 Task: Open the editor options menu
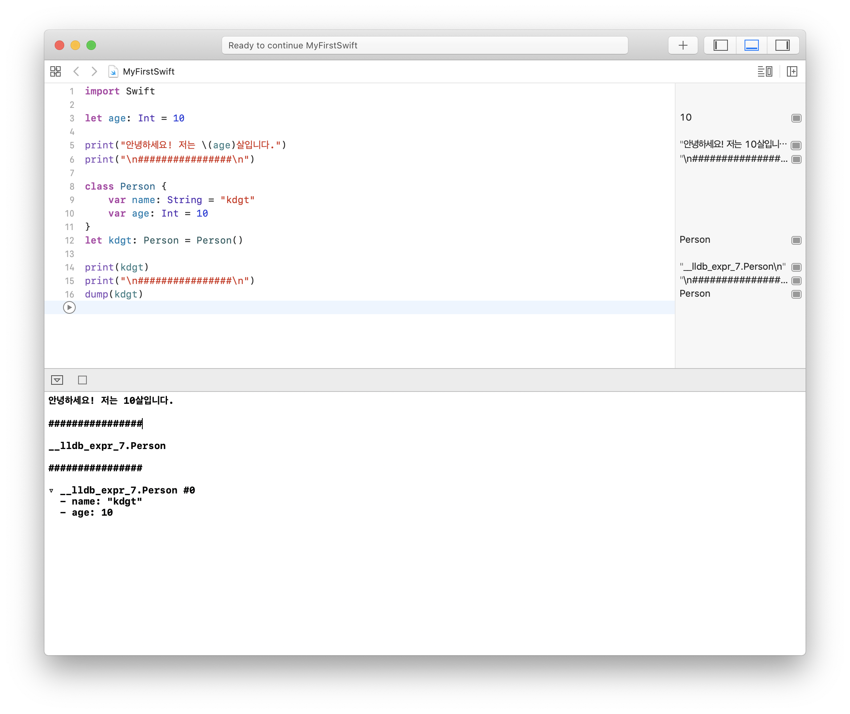[765, 72]
